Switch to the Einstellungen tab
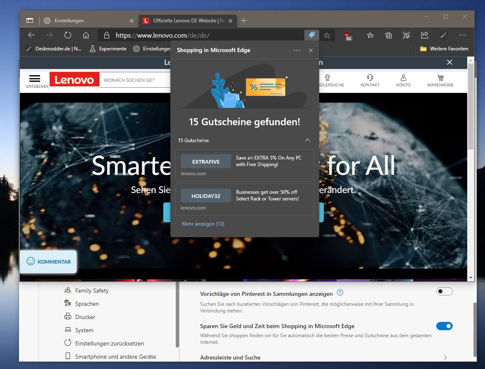The width and height of the screenshot is (485, 369). [x=88, y=20]
